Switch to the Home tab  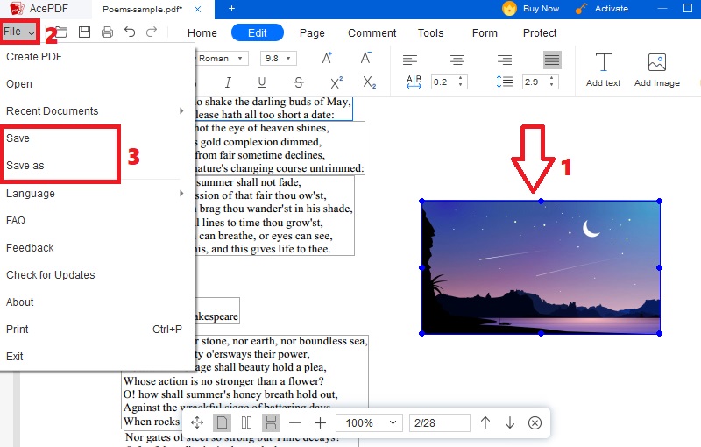click(202, 33)
